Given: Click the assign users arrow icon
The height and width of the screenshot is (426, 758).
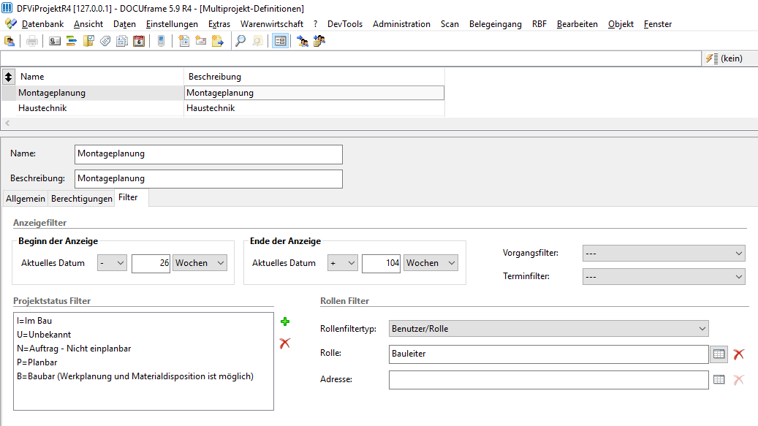Looking at the screenshot, I should tap(303, 41).
